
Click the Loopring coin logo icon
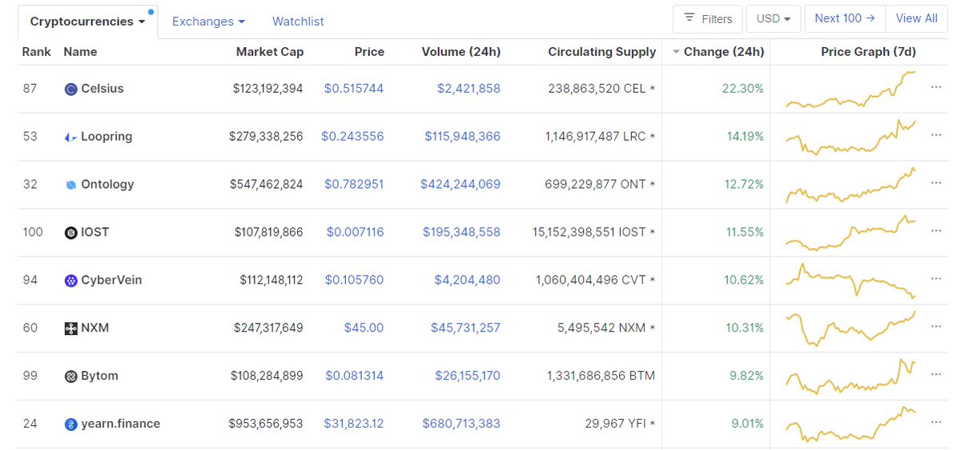tap(70, 137)
